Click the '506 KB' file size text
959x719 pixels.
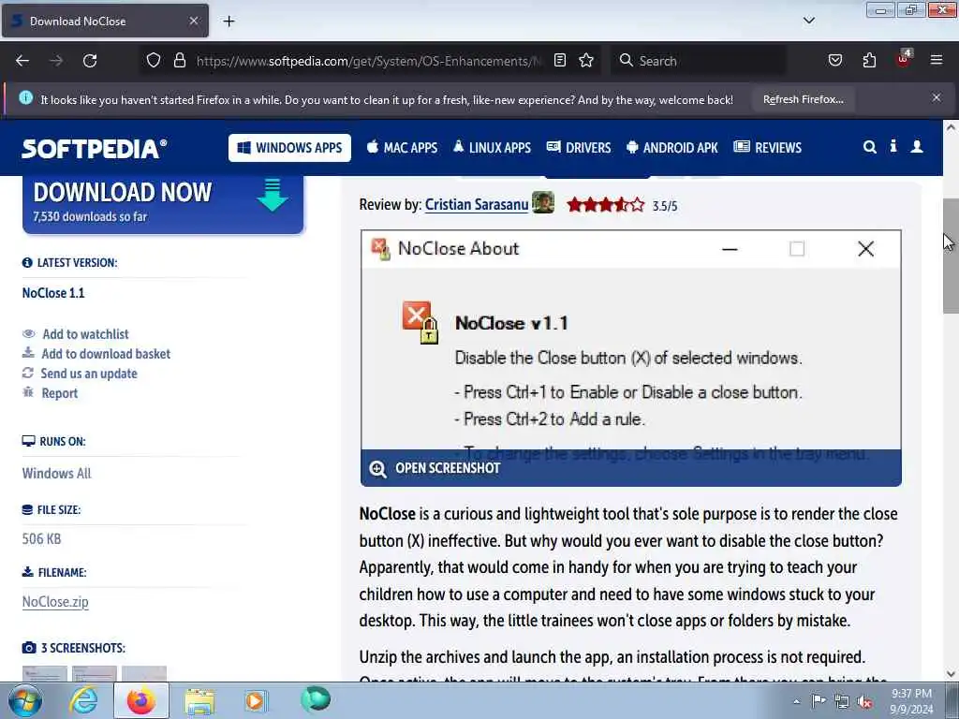click(x=41, y=538)
